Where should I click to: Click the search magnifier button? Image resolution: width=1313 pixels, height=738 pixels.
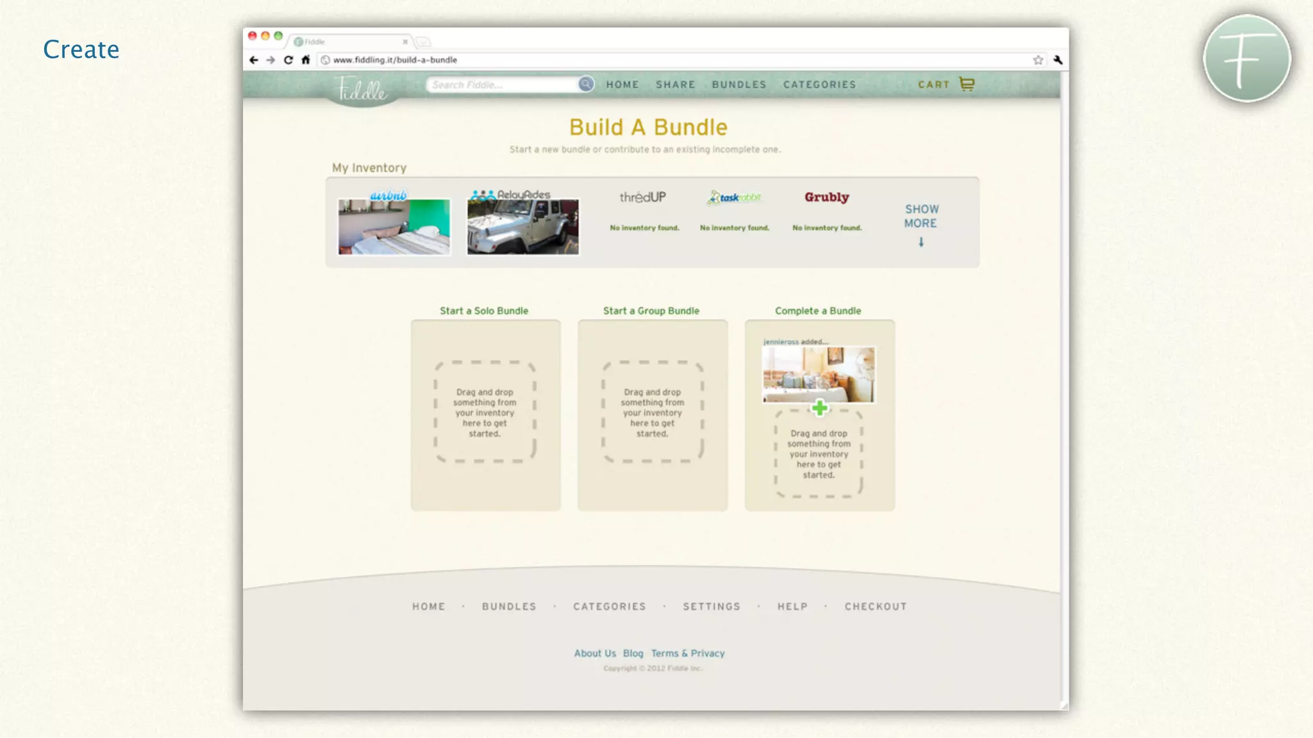[585, 85]
